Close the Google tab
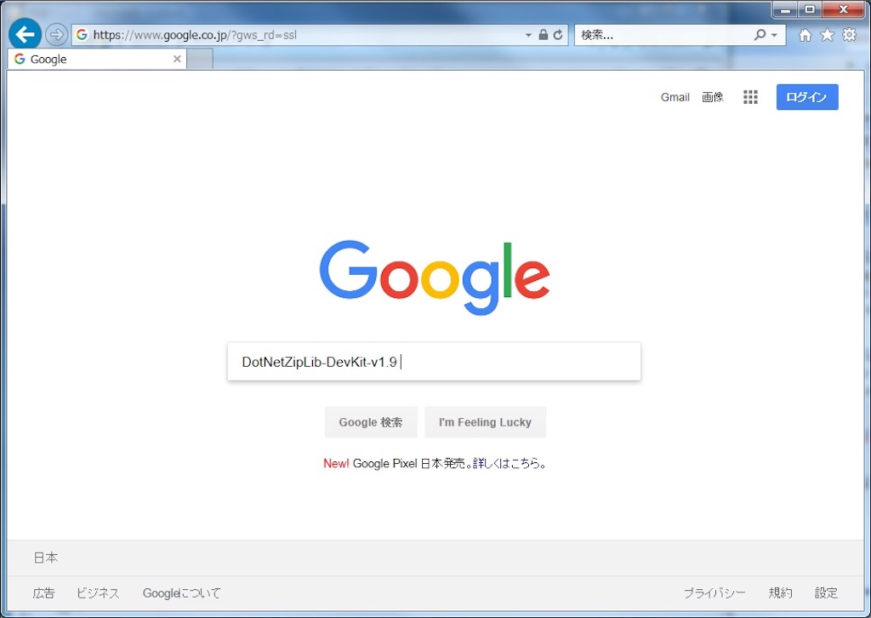 tap(177, 59)
